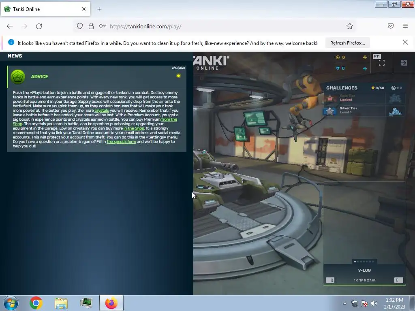Viewport: 415px width, 311px height.
Task: Bookmark this page with the star icon
Action: (350, 26)
